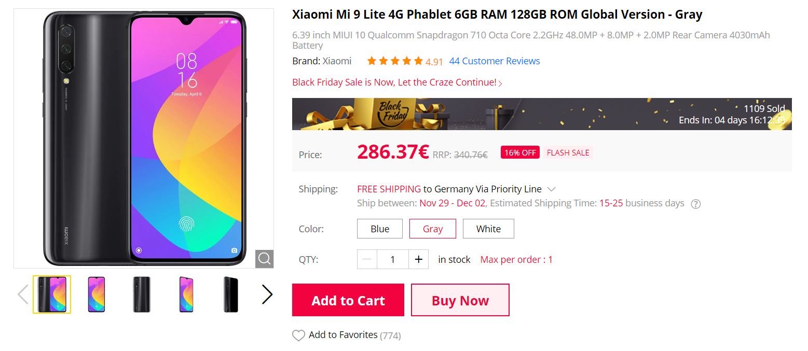Select the Gray color option
The width and height of the screenshot is (808, 351).
click(x=433, y=229)
